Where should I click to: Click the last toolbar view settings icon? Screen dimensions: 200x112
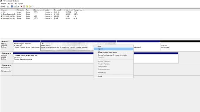32,6
